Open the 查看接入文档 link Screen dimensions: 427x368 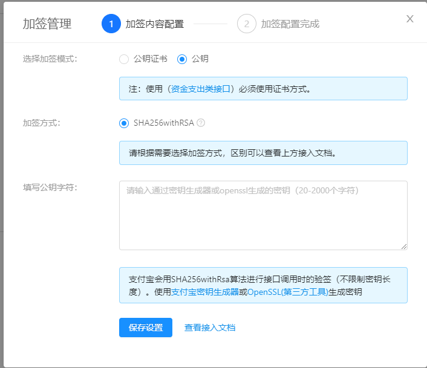point(210,328)
